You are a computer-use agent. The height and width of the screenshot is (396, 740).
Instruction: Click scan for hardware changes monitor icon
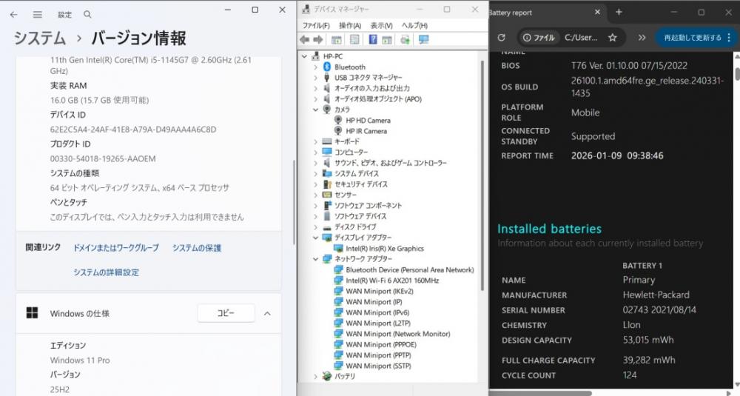pyautogui.click(x=424, y=40)
